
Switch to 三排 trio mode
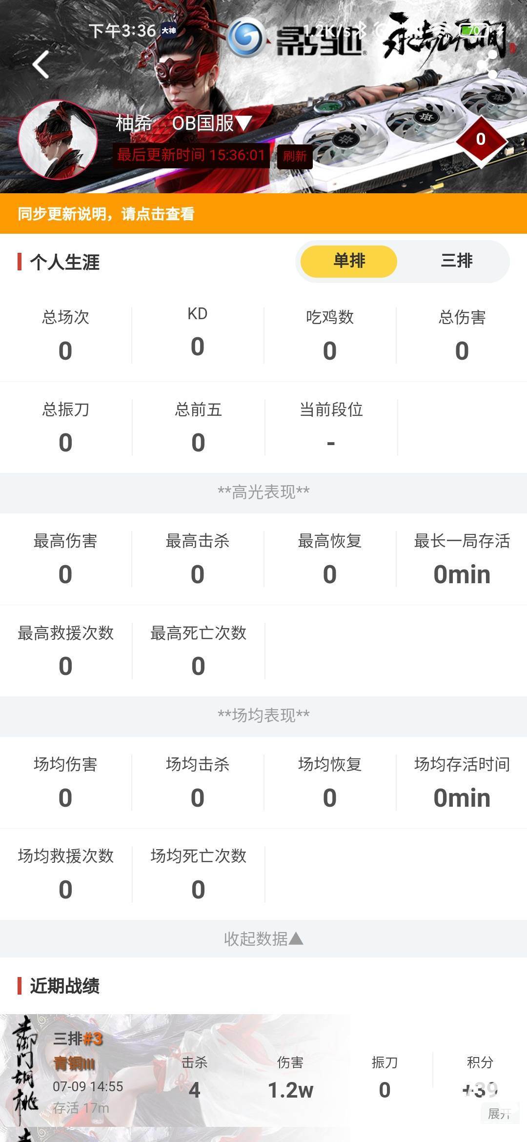point(456,261)
